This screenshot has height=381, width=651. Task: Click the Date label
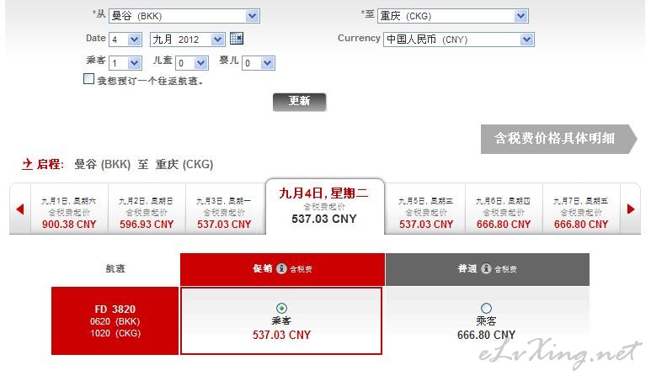(95, 38)
